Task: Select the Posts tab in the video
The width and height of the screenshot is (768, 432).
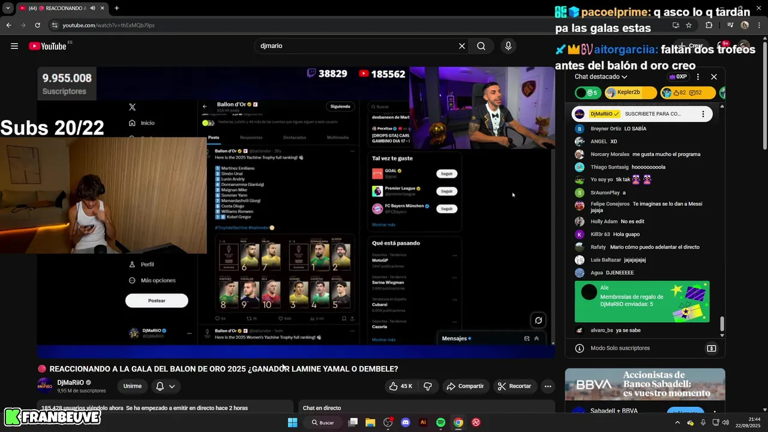Action: click(214, 137)
